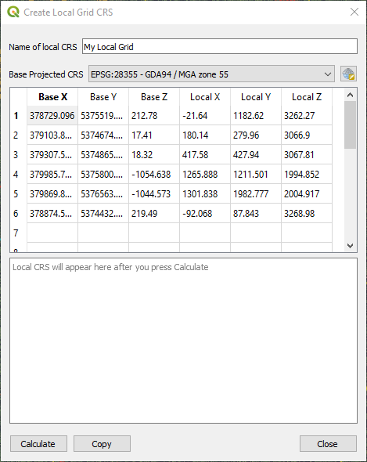Select Base Y cell 5374865....

point(103,155)
